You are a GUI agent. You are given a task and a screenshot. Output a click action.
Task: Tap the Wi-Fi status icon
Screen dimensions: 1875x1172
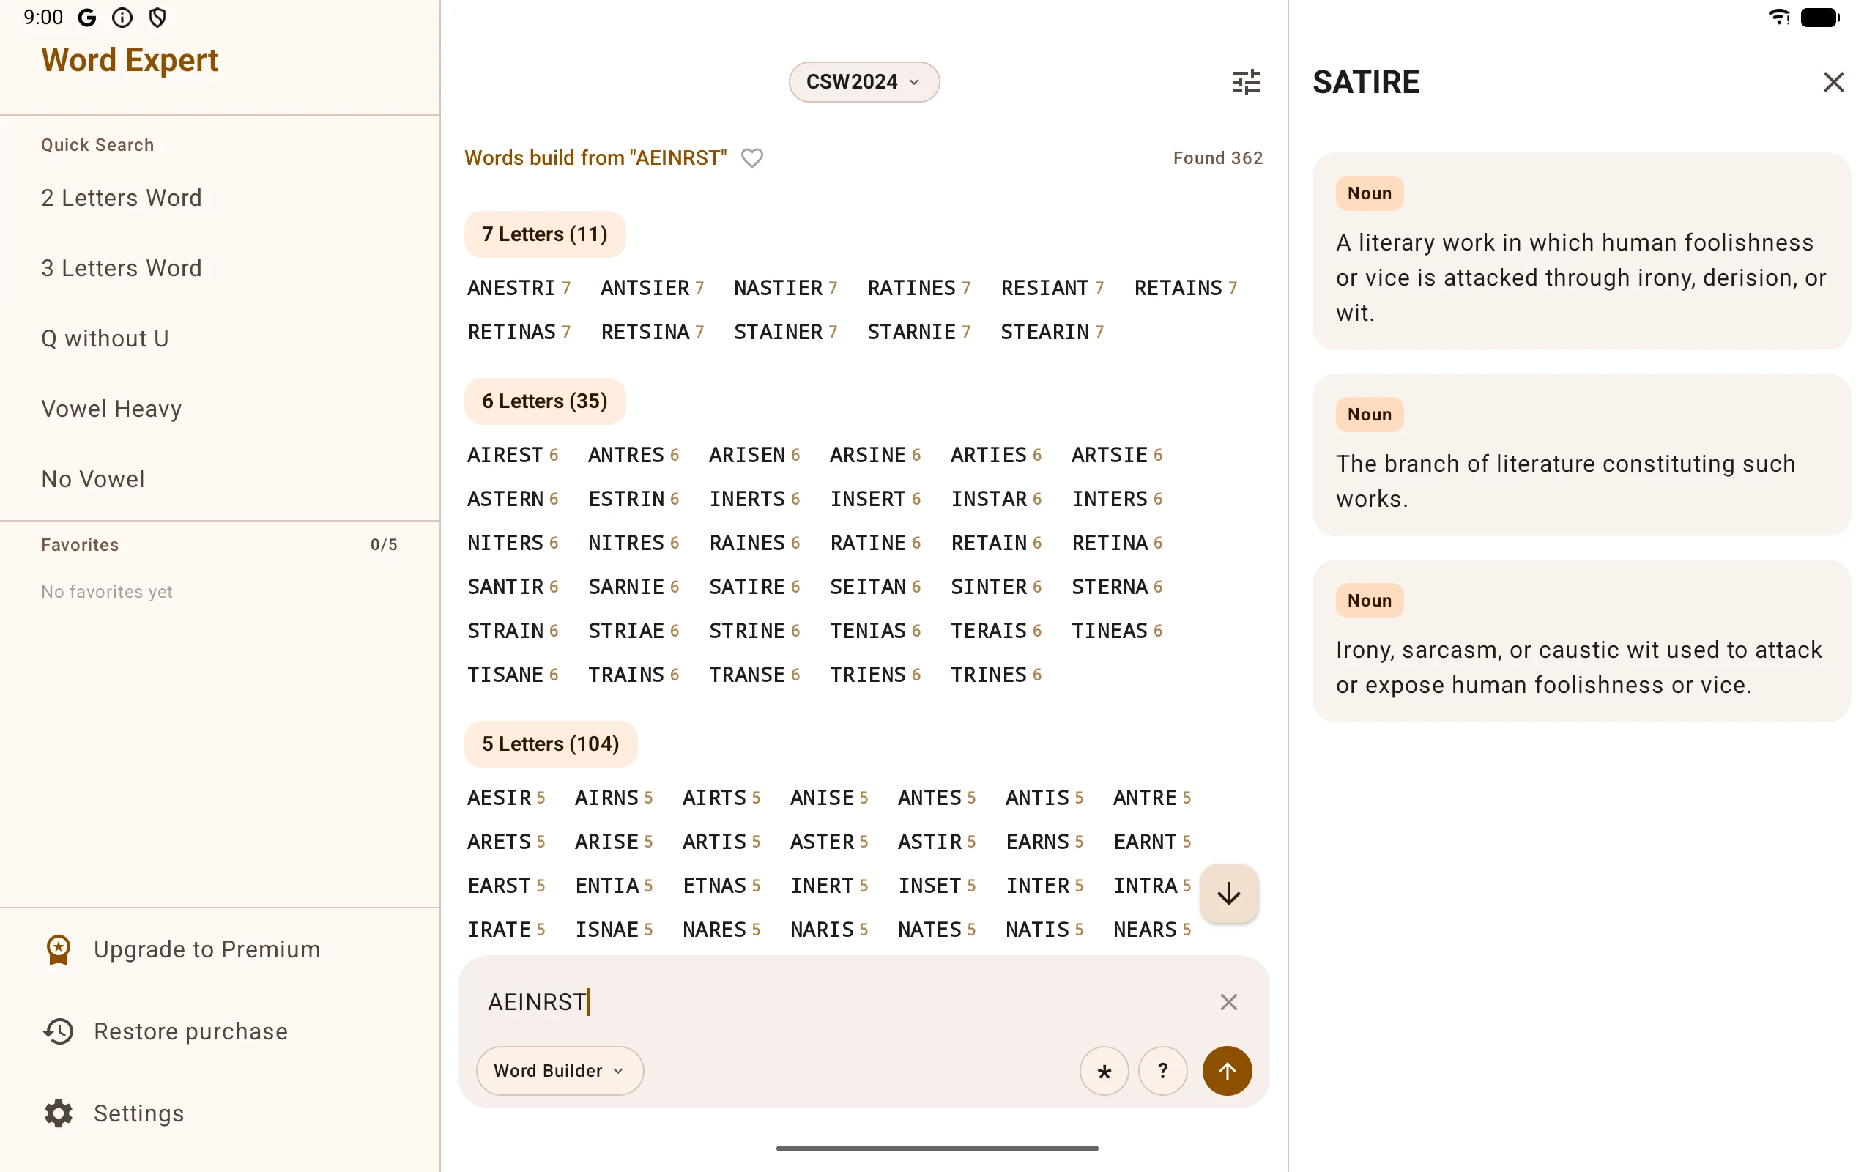tap(1779, 17)
